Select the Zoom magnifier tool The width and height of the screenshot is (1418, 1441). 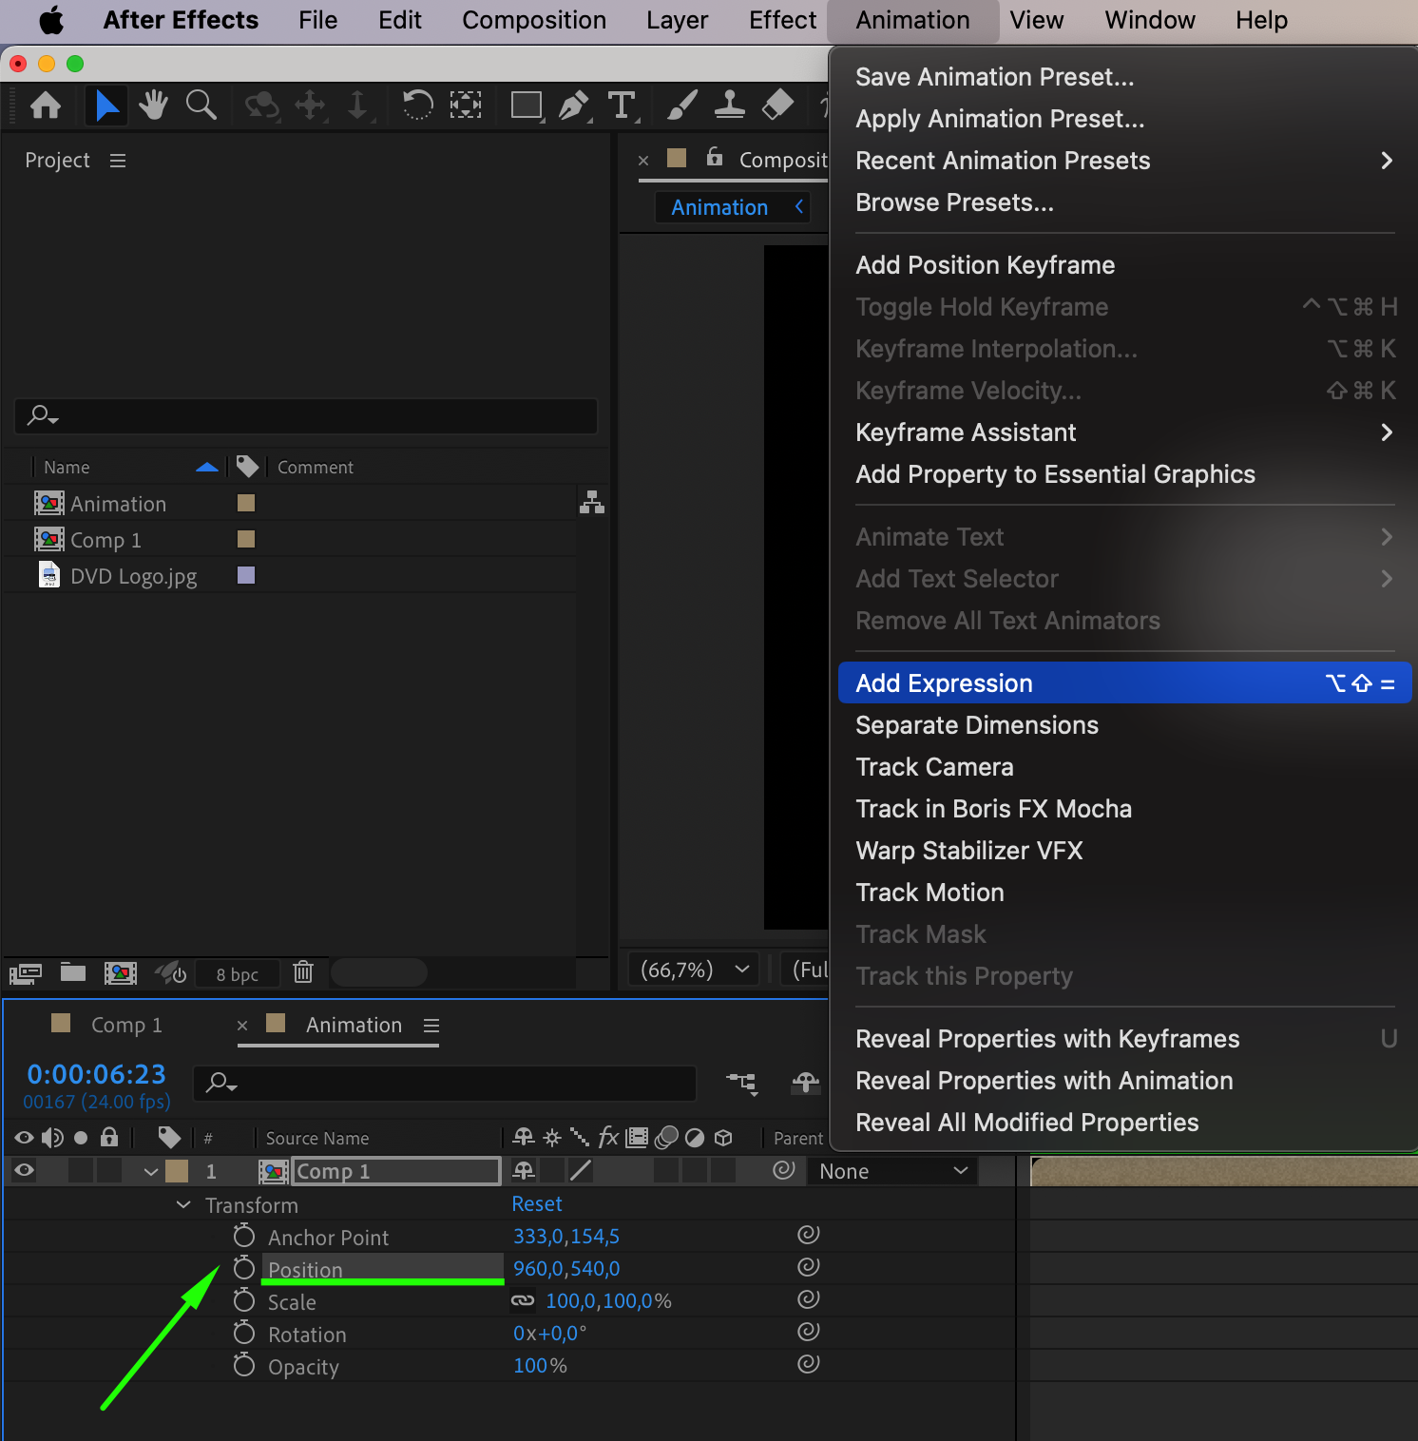(x=201, y=105)
